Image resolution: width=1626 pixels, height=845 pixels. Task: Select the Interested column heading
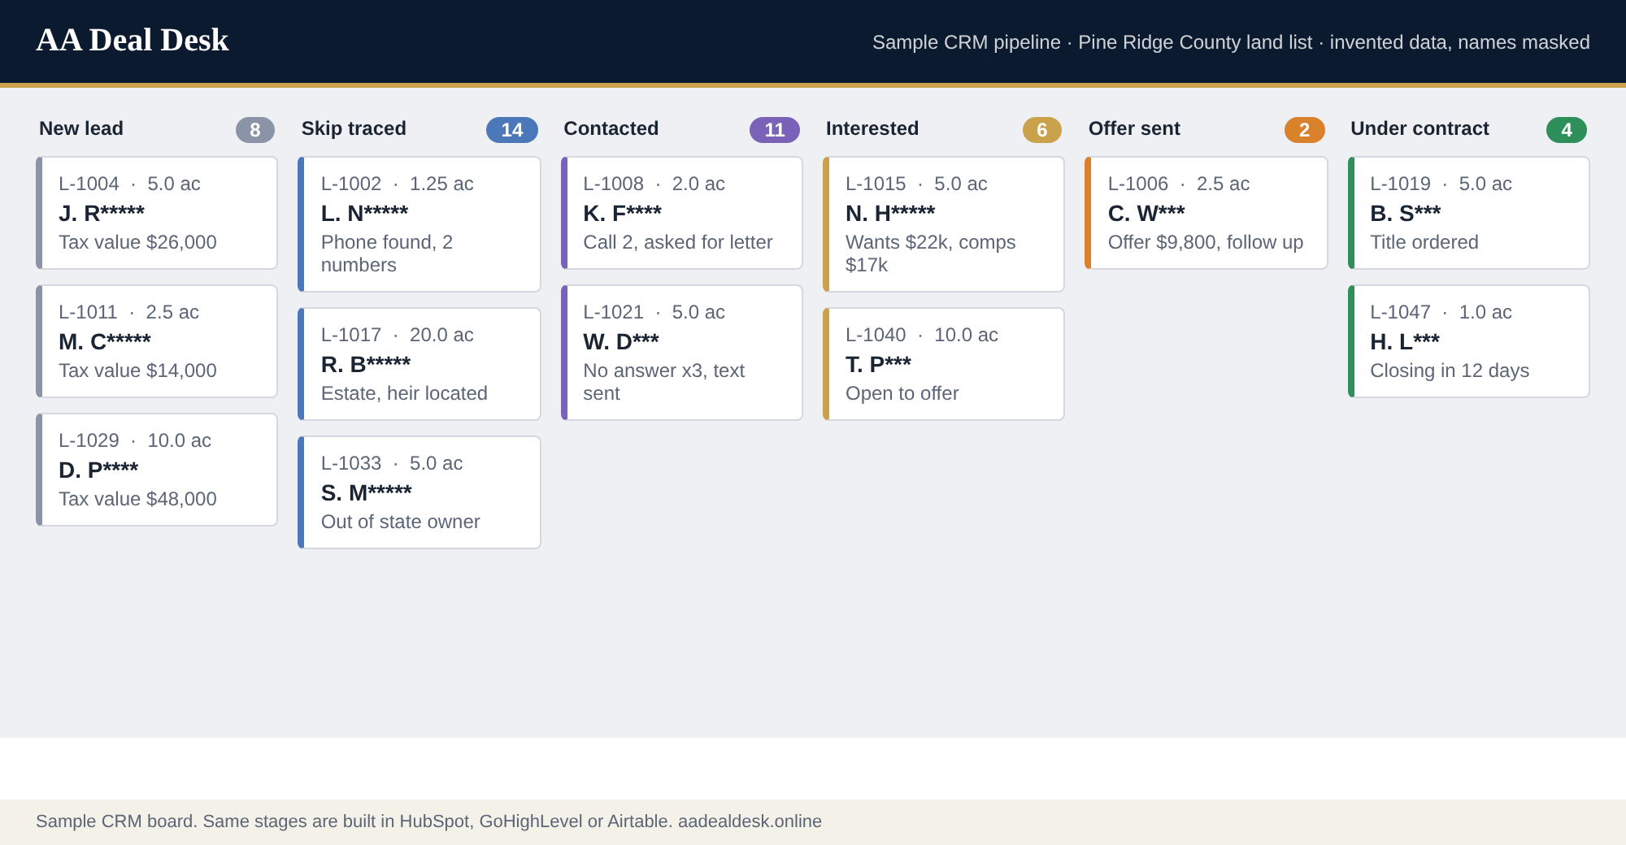click(x=872, y=128)
